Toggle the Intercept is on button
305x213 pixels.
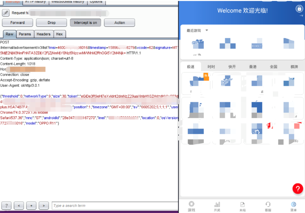click(x=85, y=23)
